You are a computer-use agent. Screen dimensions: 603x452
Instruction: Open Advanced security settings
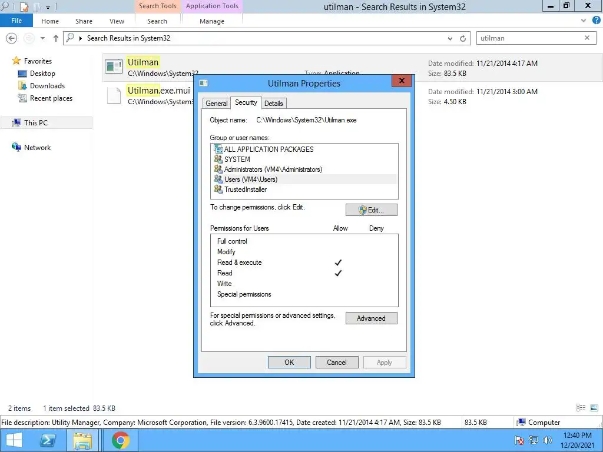click(371, 318)
